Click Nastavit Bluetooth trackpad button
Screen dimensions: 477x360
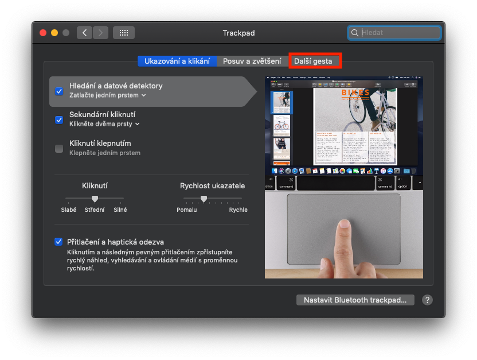(x=355, y=300)
